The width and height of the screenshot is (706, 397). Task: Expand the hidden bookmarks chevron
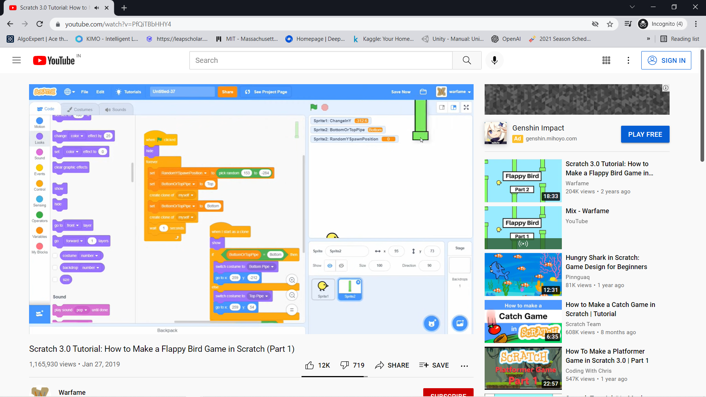[x=648, y=39]
